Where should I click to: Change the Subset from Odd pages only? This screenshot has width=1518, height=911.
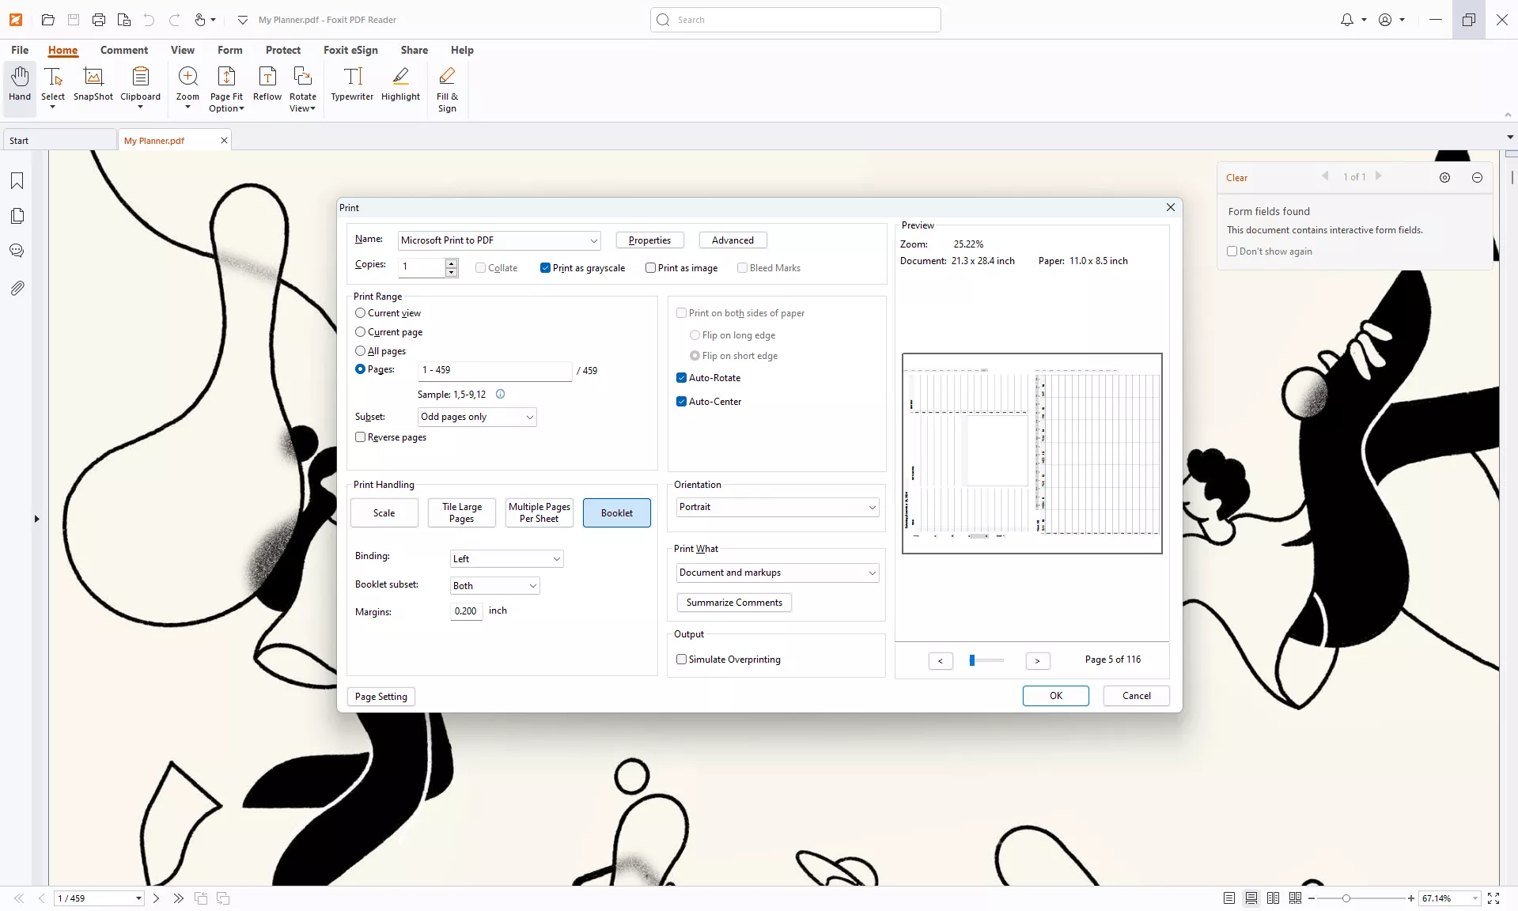tap(528, 417)
